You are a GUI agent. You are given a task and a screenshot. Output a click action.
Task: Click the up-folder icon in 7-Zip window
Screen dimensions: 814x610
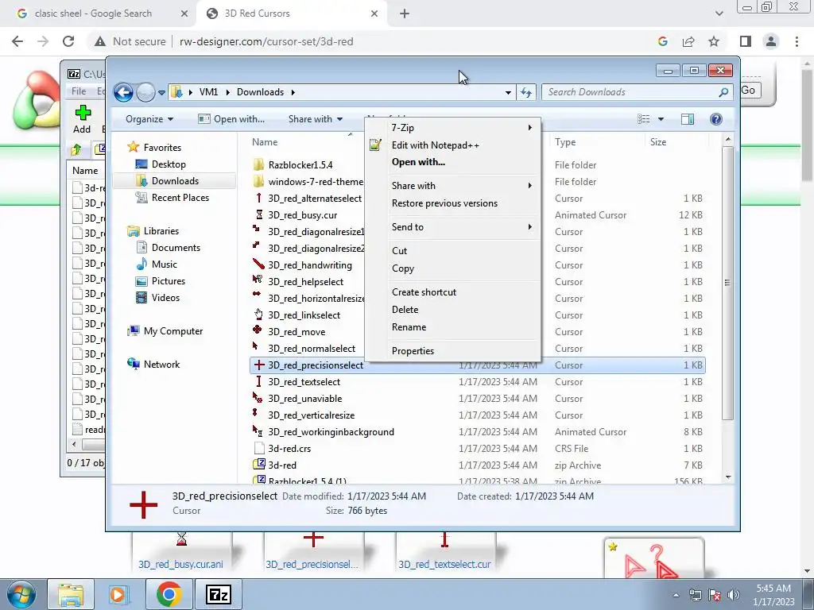pos(76,150)
